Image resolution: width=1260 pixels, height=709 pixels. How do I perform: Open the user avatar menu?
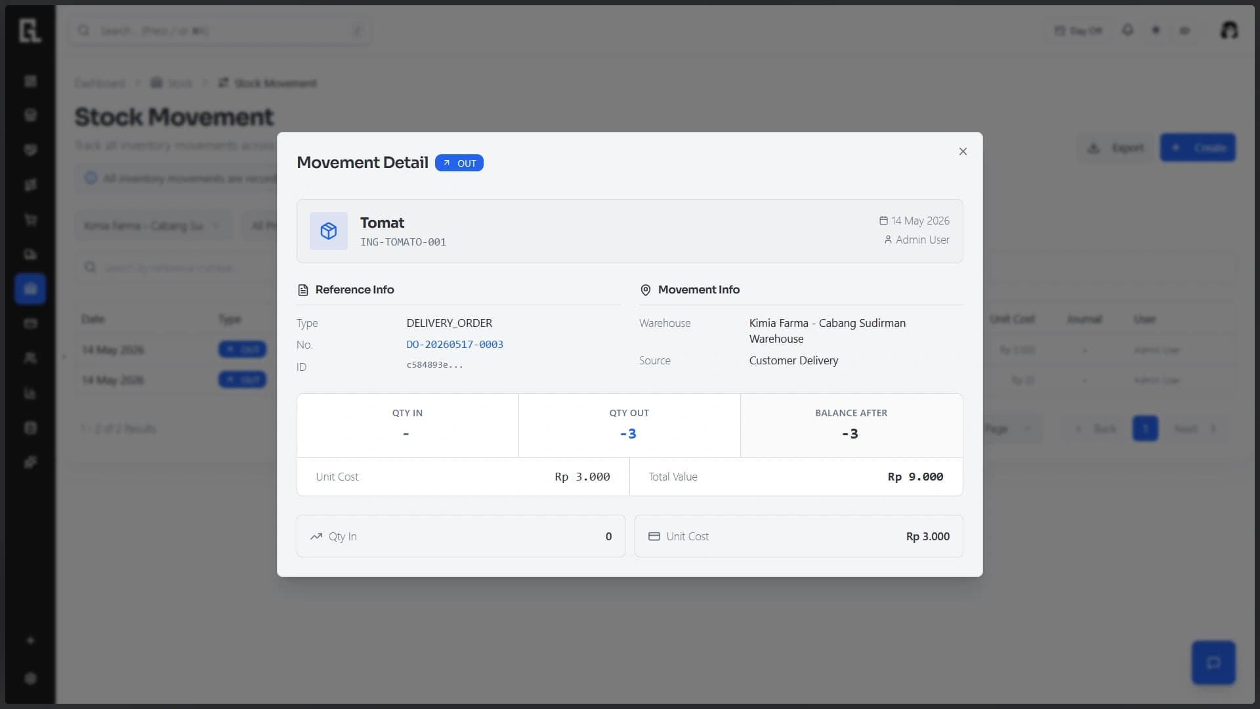(x=1229, y=30)
